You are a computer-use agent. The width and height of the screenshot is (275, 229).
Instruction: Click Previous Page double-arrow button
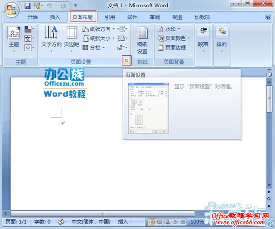(269, 192)
